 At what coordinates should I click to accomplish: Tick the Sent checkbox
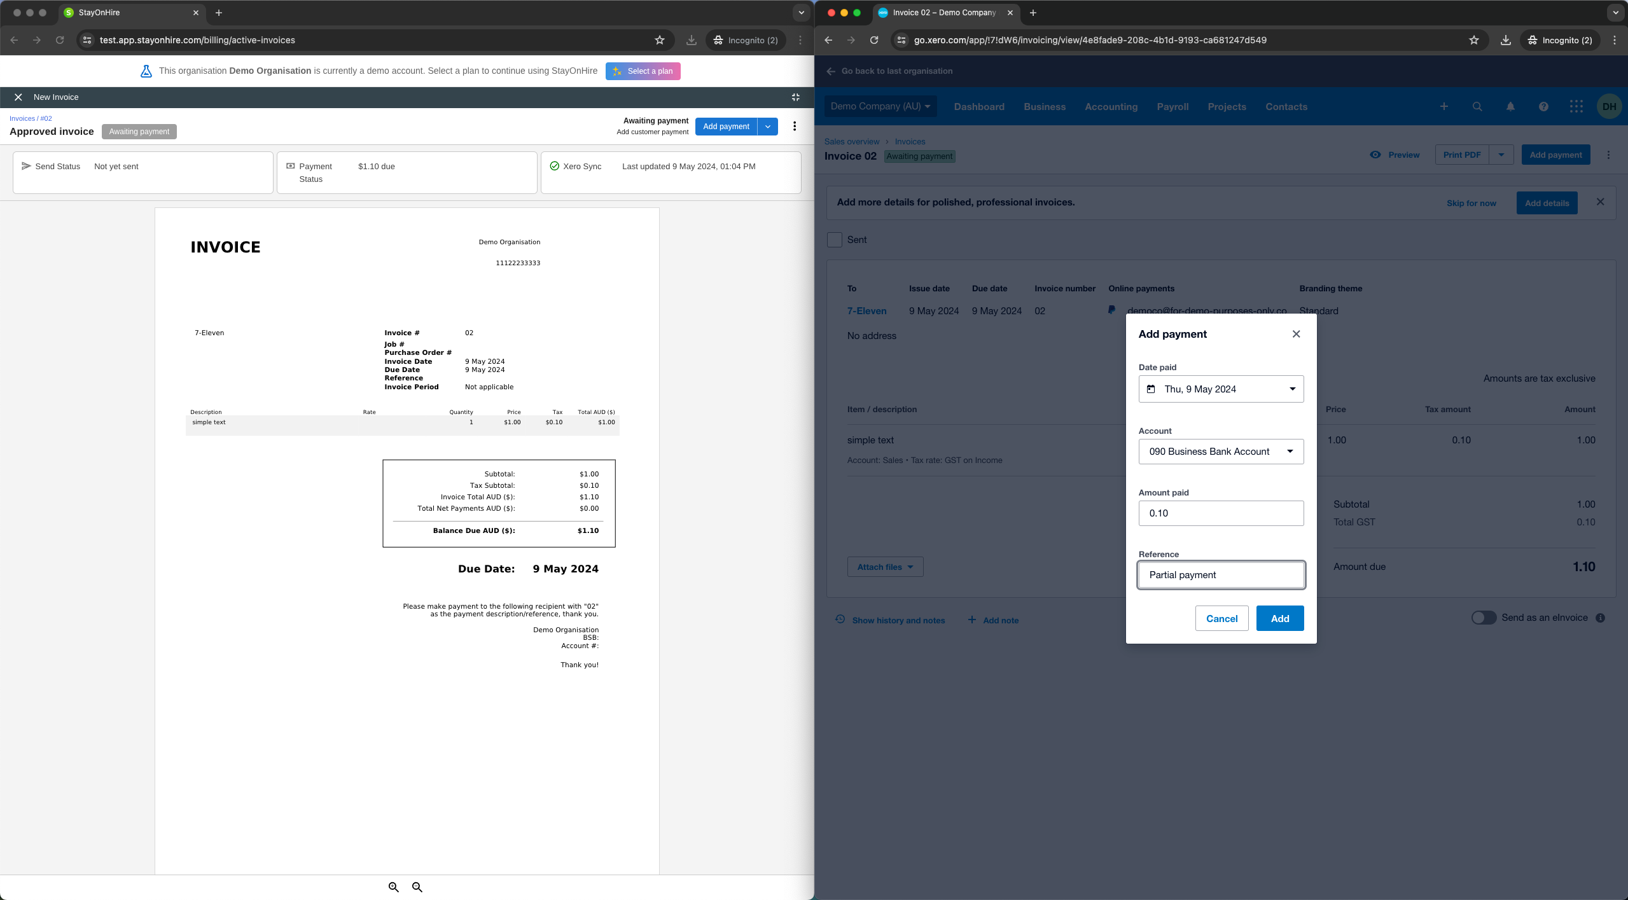click(835, 240)
